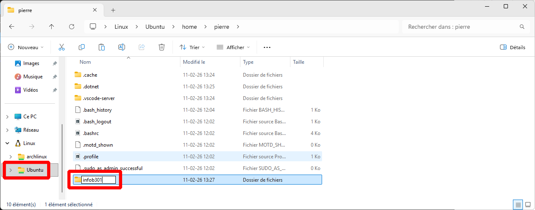Click the monitor icon in address bar
The height and width of the screenshot is (210, 535).
coord(93,27)
